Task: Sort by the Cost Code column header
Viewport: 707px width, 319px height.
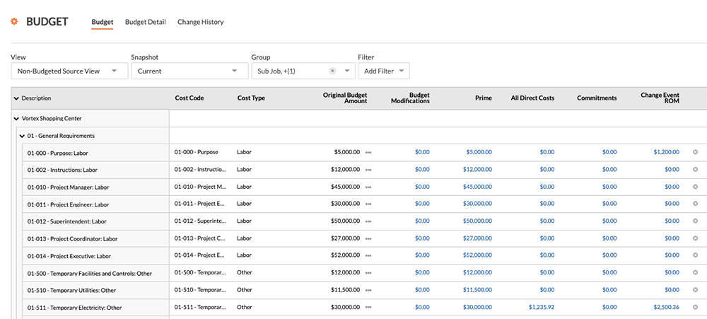Action: click(189, 98)
